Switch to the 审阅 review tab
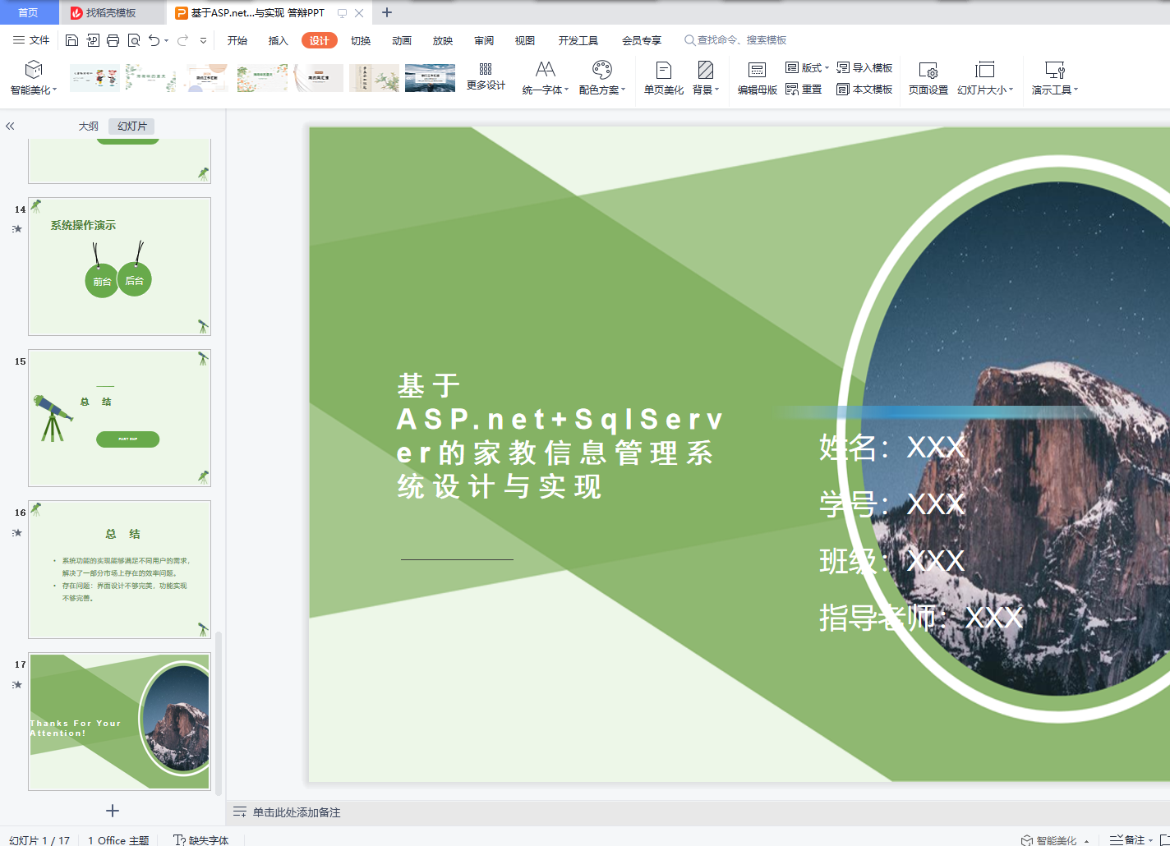The width and height of the screenshot is (1170, 846). 484,41
